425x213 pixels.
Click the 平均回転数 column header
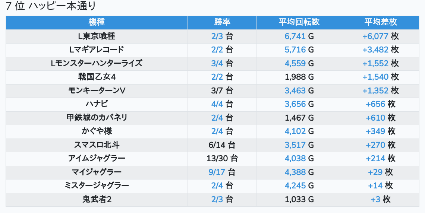click(x=299, y=22)
